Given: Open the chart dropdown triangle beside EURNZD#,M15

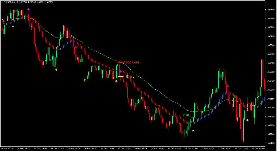Looking at the screenshot, I should (x=2, y=2).
